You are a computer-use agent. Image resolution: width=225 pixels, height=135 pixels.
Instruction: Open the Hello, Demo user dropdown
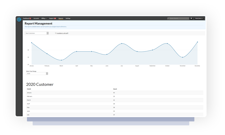click(199, 18)
